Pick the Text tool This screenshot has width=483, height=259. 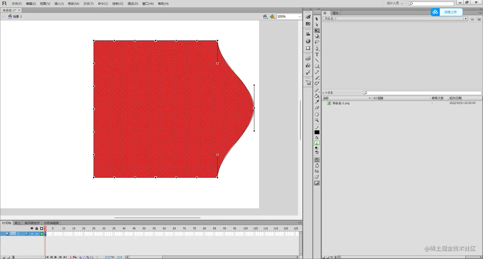[x=317, y=54]
